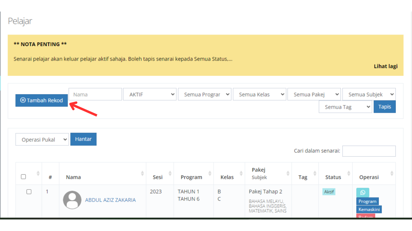This screenshot has height=231, width=412.
Task: Click the Tambah Rekod button
Action: coord(42,100)
